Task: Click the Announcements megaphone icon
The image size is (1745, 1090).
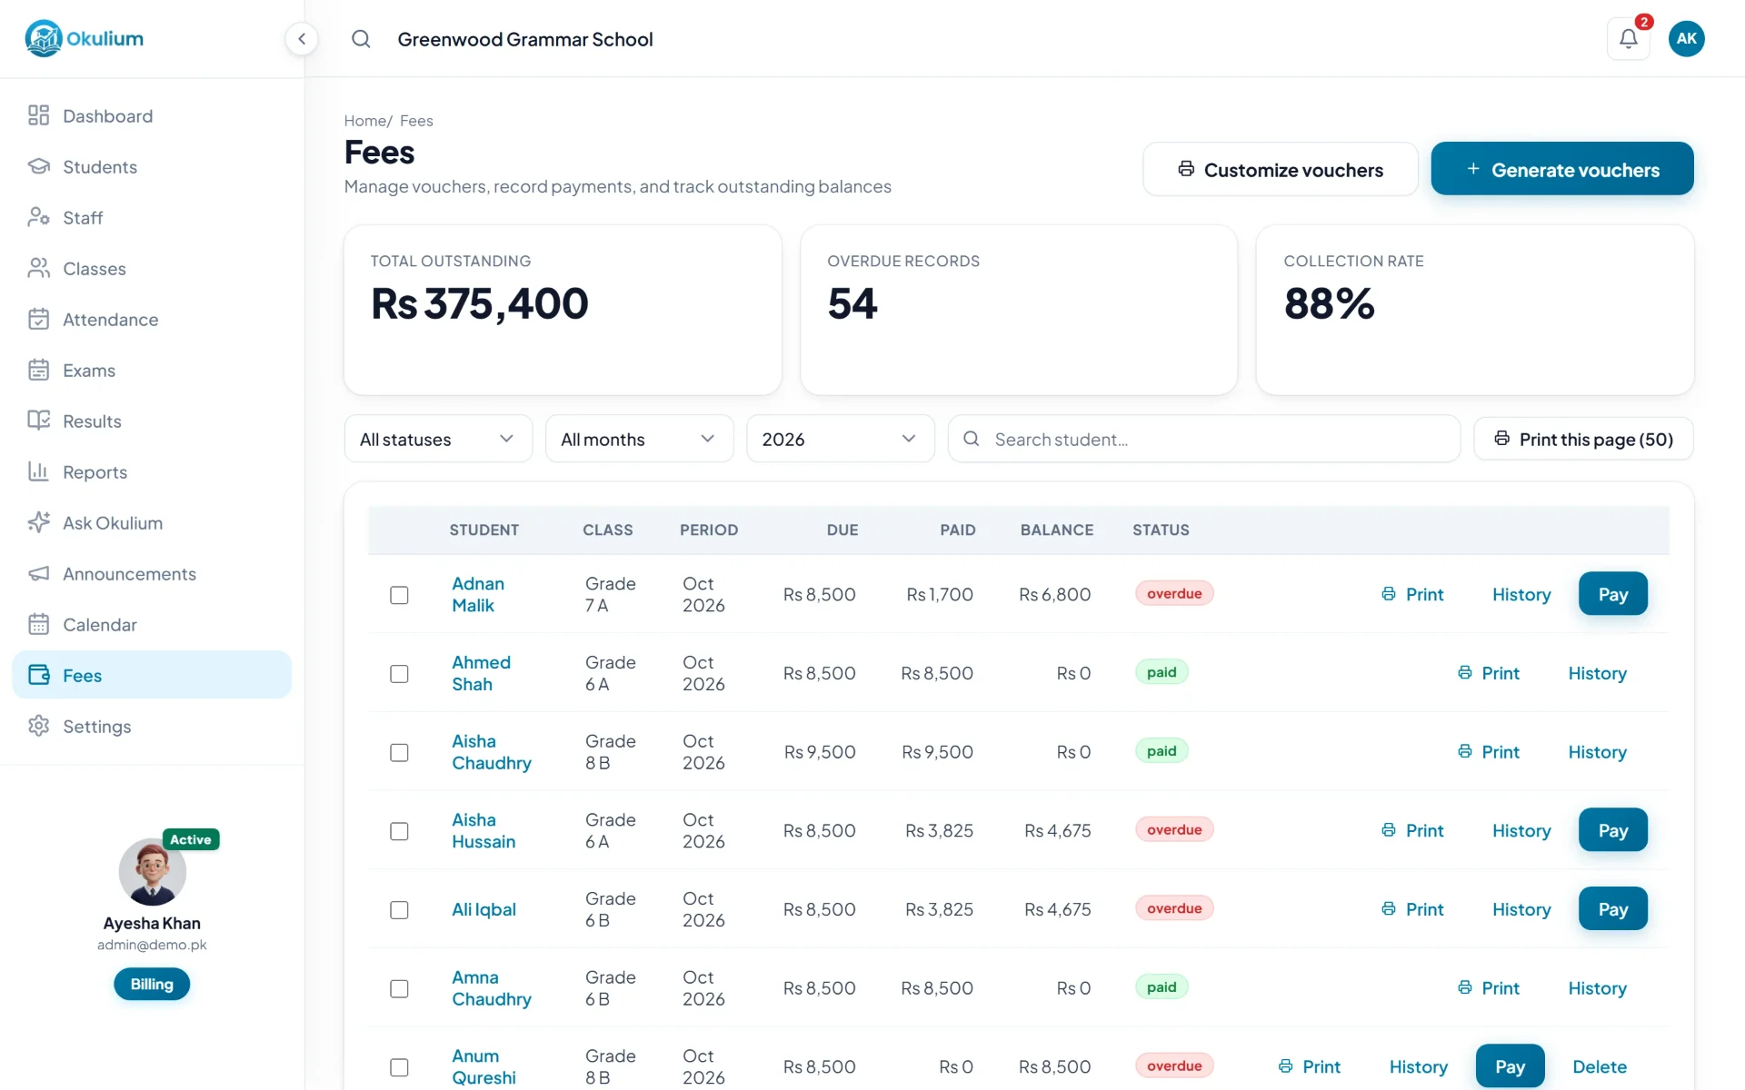Action: pyautogui.click(x=38, y=573)
